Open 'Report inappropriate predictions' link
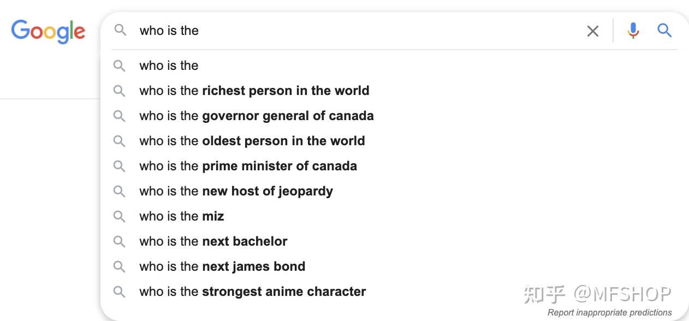Image resolution: width=689 pixels, height=321 pixels. pos(609,313)
